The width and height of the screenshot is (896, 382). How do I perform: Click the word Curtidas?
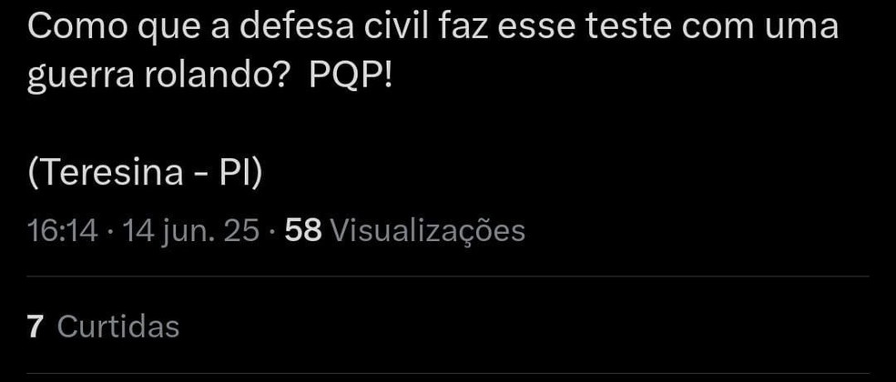(x=118, y=327)
